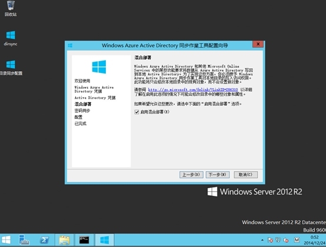
Task: Open PowerShell from the taskbar
Action: click(x=45, y=240)
